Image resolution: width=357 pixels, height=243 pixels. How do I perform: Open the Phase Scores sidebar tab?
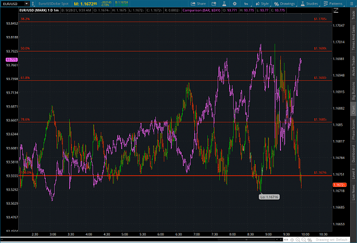click(354, 129)
